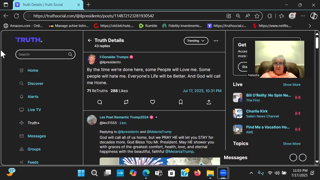Click the read aloud icon in the address bar
This screenshot has height=180, width=320.
click(x=247, y=16)
